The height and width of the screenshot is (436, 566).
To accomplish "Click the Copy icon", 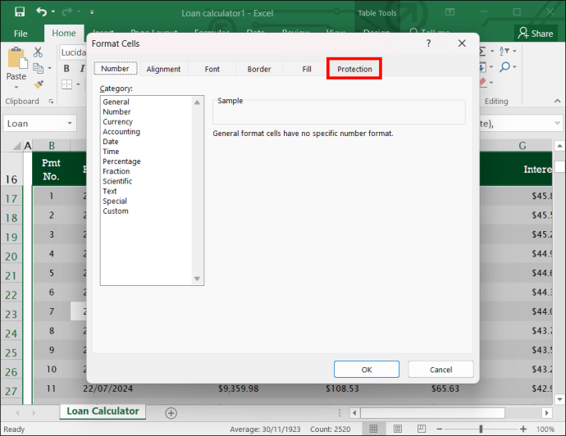I will pyautogui.click(x=38, y=68).
